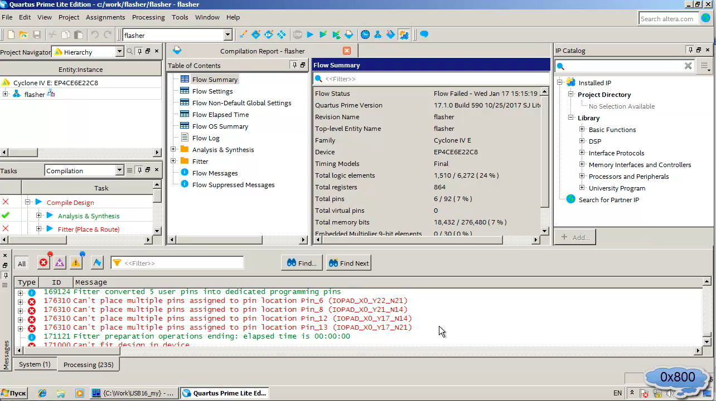Click the pencil Assignment Editor toolbar icon

click(243, 35)
